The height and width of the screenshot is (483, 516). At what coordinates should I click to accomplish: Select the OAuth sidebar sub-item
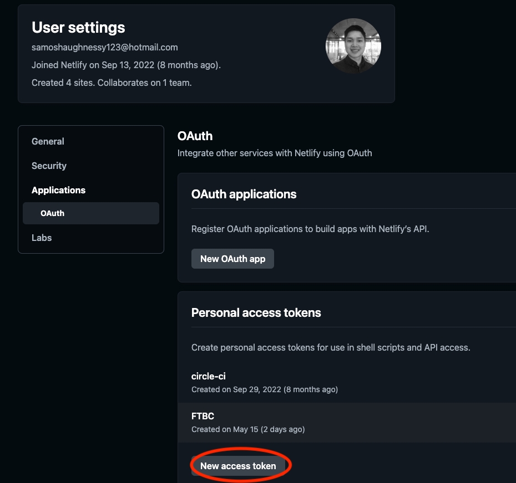(x=53, y=213)
